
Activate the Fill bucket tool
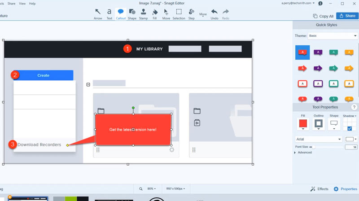click(x=155, y=13)
